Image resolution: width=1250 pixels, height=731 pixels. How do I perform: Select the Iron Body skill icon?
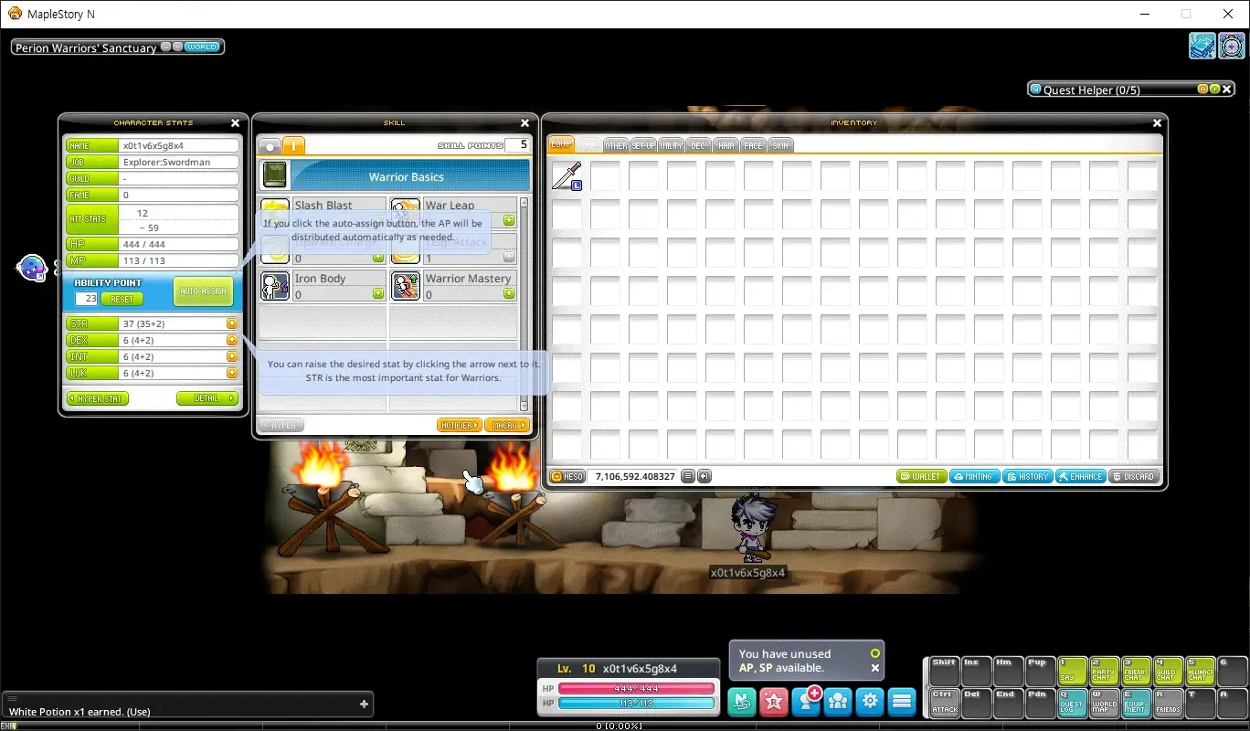pos(275,286)
